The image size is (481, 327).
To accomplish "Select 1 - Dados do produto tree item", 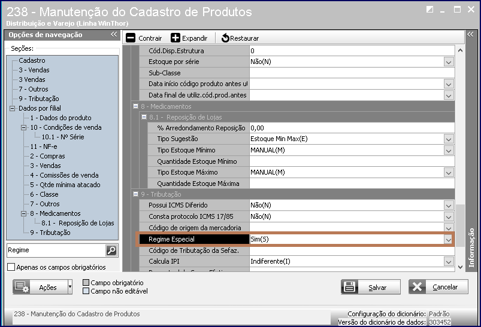I will coord(60,118).
